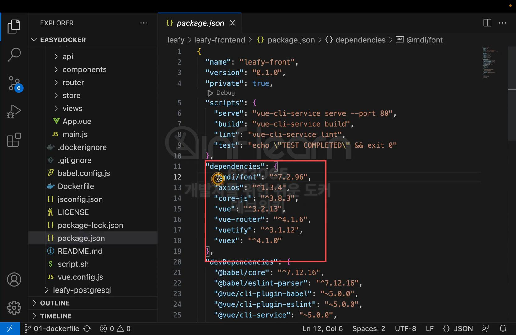Click the @mdi/font breadcrumb segment

pyautogui.click(x=419, y=40)
